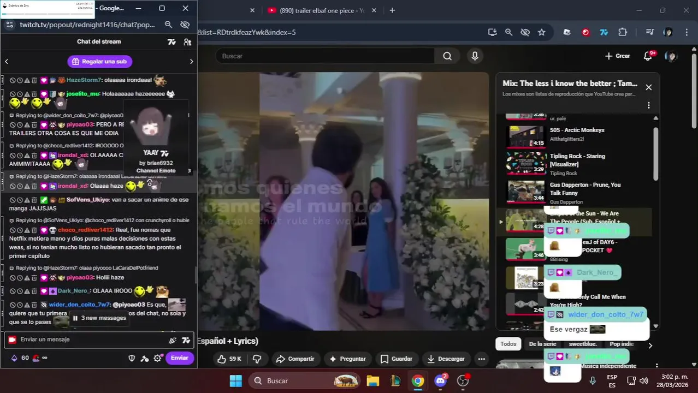Toggle tracking protection eye in popout address bar

pyautogui.click(x=185, y=25)
